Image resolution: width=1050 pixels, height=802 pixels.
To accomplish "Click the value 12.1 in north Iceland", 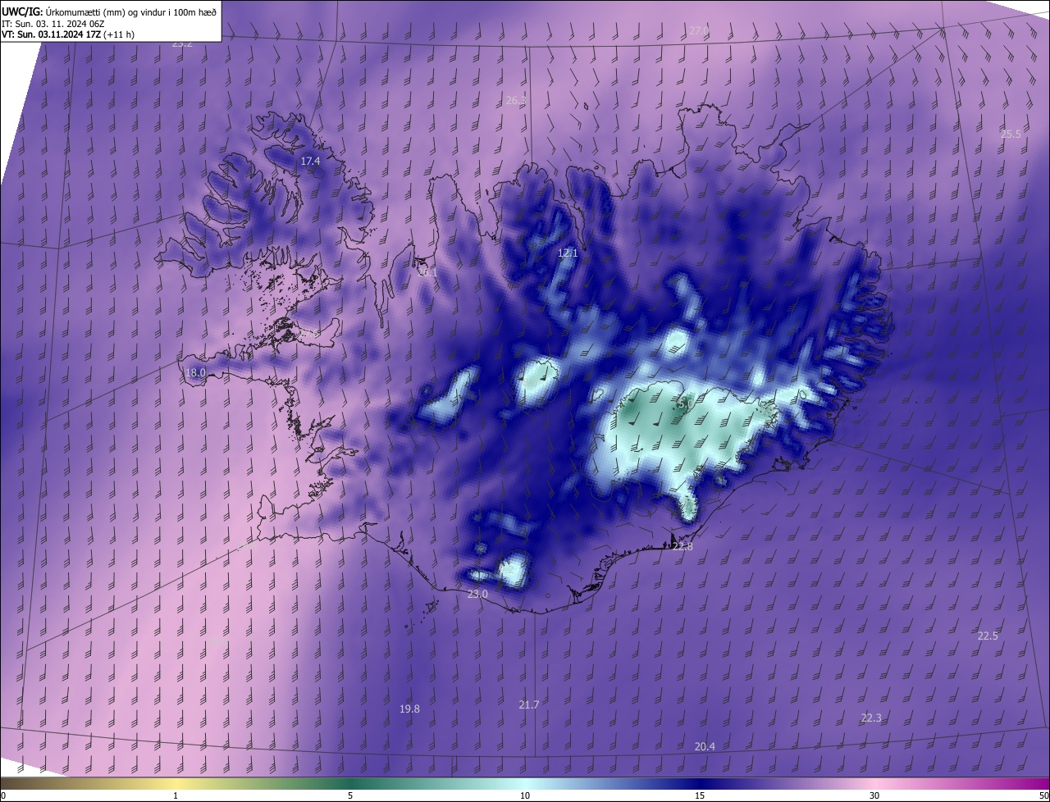I will coord(568,253).
